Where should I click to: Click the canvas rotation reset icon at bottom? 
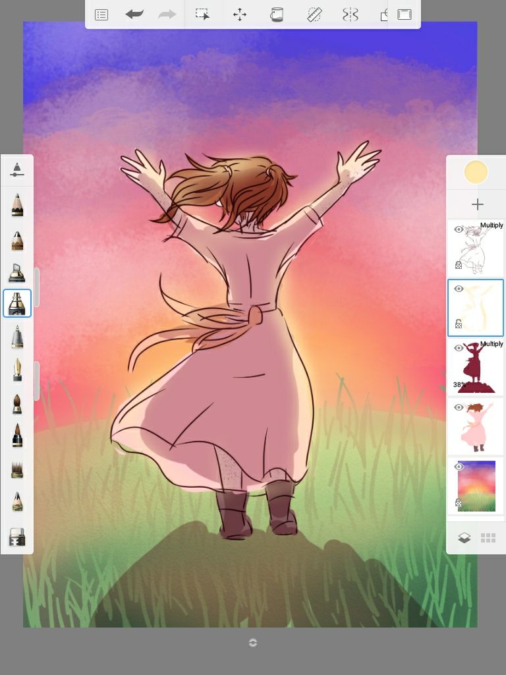pyautogui.click(x=253, y=643)
